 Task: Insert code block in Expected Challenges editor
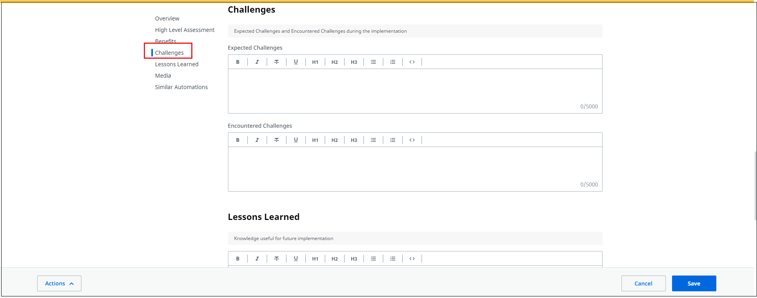tap(412, 62)
